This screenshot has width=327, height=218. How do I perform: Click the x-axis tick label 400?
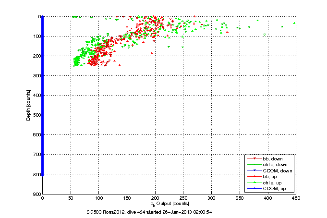coord(268,198)
